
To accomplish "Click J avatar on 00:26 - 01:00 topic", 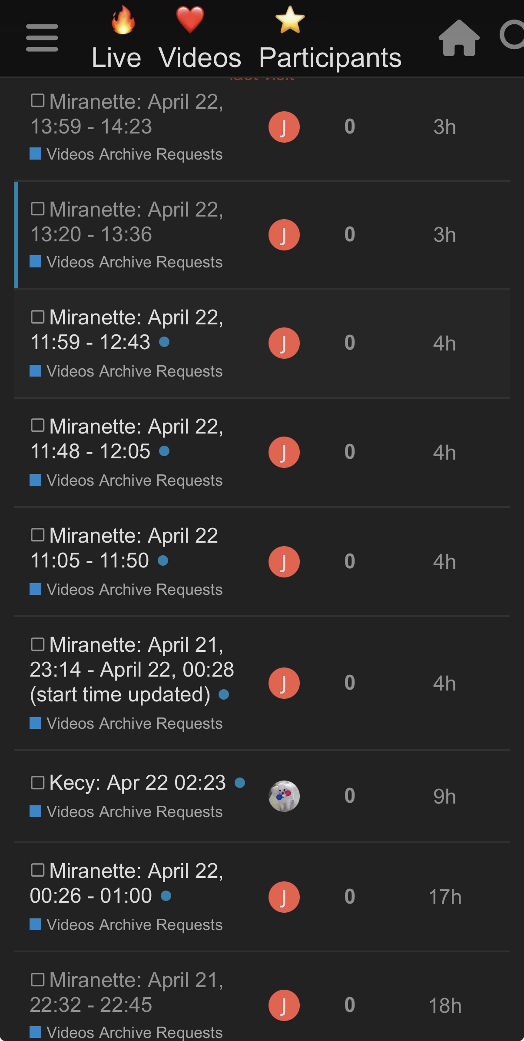I will click(x=284, y=897).
